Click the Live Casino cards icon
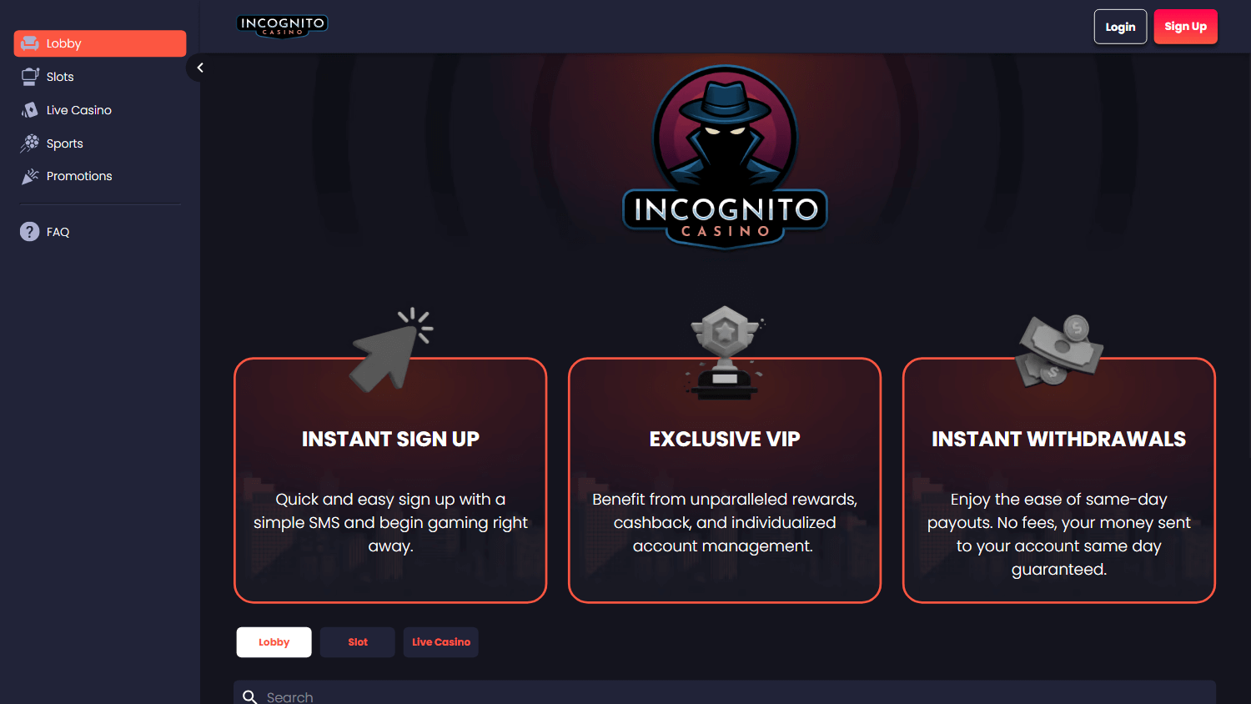Screen dimensions: 1251x704 (x=30, y=110)
